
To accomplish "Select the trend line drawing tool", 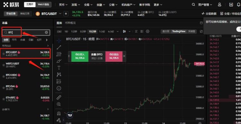I will pos(59,47).
